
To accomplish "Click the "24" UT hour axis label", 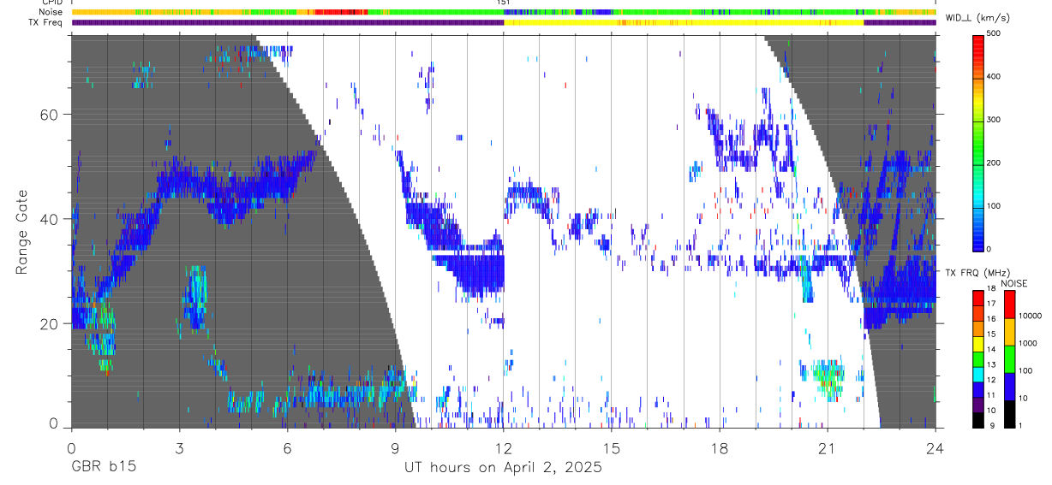I will coord(935,448).
